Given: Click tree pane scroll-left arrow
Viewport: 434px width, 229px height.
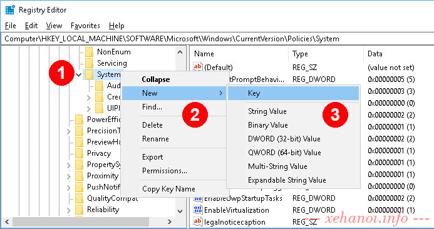Looking at the screenshot, I should point(7,222).
